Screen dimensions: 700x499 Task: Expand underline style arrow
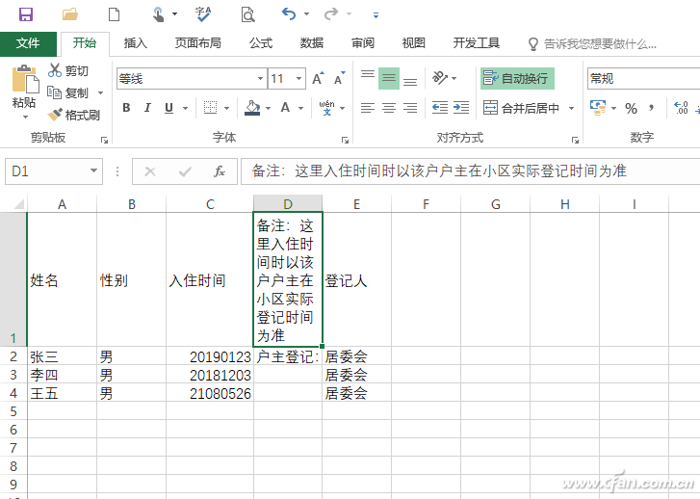point(185,108)
